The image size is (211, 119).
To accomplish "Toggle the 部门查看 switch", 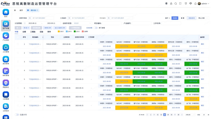I will click(x=95, y=28).
